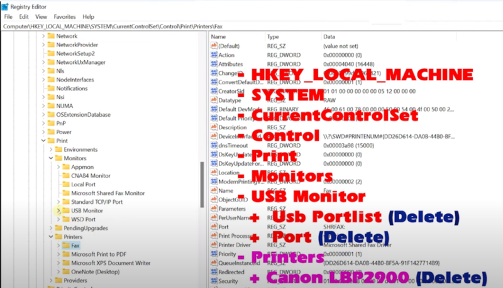The width and height of the screenshot is (503, 288).
Task: Select the Microsoft Shared Fax Monitor key
Action: click(108, 193)
